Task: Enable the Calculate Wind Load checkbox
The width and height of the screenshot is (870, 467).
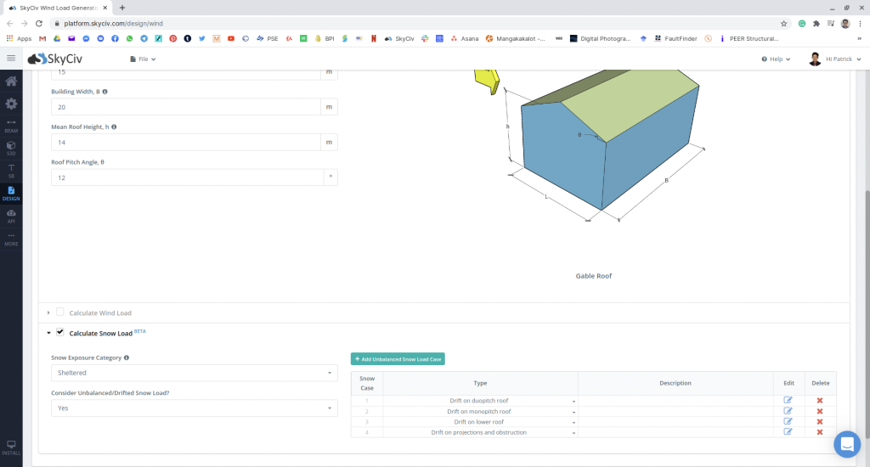Action: point(60,312)
